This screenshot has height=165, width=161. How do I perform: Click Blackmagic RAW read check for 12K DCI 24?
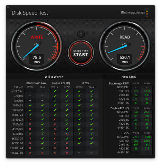(x=42, y=148)
